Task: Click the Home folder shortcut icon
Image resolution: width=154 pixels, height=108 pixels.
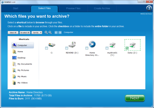Action: point(14,51)
